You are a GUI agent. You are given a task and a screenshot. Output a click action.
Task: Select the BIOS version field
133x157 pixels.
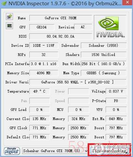(61, 36)
